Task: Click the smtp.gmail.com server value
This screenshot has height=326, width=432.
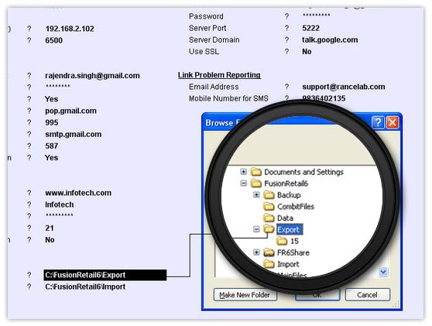Action: [x=74, y=134]
